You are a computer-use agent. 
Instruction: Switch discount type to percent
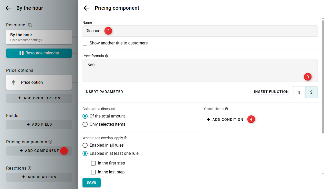coord(299,92)
